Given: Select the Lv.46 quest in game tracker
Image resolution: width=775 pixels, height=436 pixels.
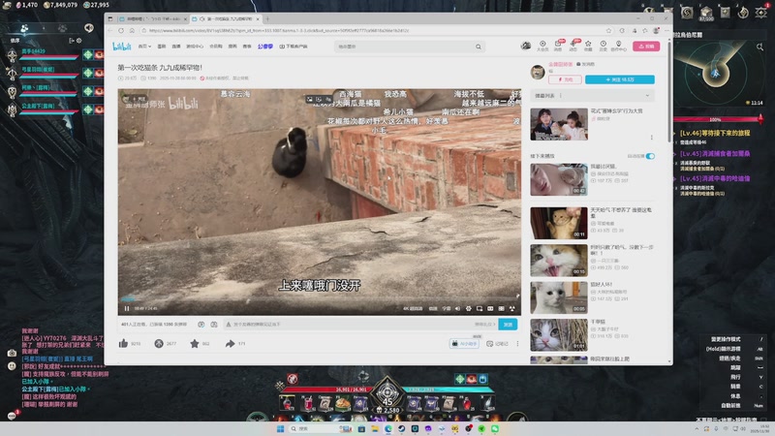Looking at the screenshot, I should (x=715, y=133).
